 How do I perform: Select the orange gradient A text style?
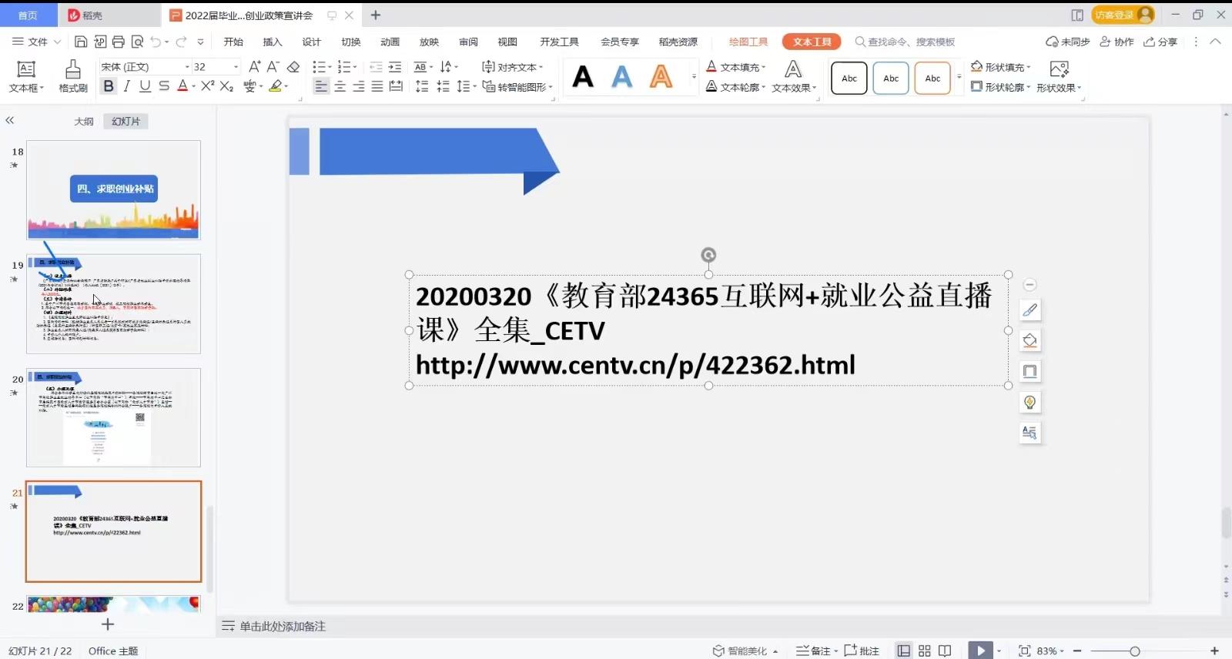click(x=661, y=77)
